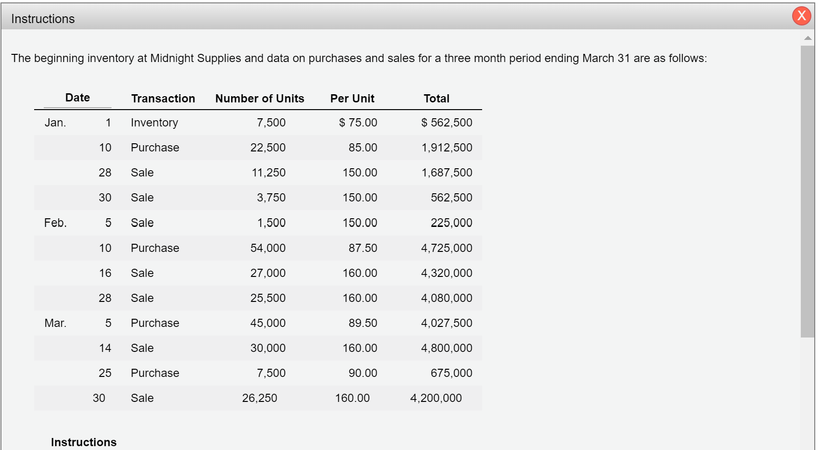This screenshot has width=821, height=450.
Task: Select the 3,750 units cell
Action: pyautogui.click(x=271, y=198)
